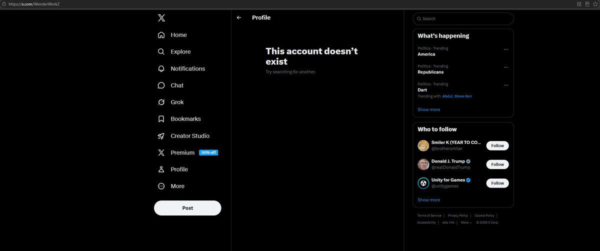This screenshot has width=600, height=251.
Task: Click Unity for Games avatar
Action: pos(423,183)
